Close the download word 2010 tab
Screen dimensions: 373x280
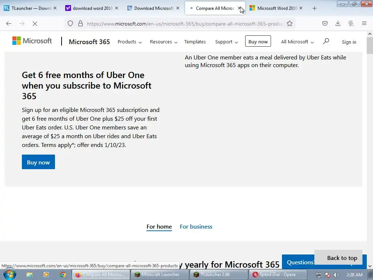[x=117, y=8]
